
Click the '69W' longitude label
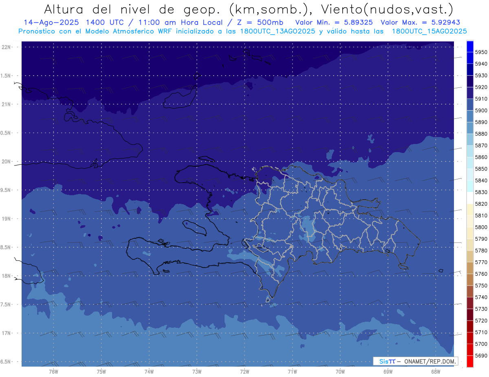(x=388, y=372)
